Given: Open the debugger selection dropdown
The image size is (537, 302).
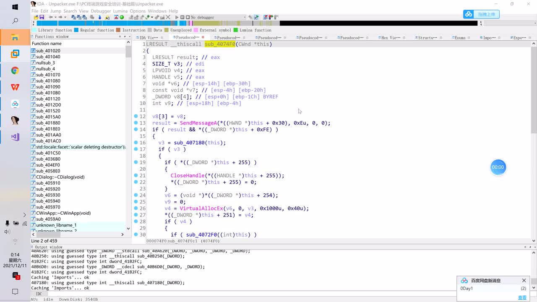Looking at the screenshot, I should pyautogui.click(x=218, y=17).
